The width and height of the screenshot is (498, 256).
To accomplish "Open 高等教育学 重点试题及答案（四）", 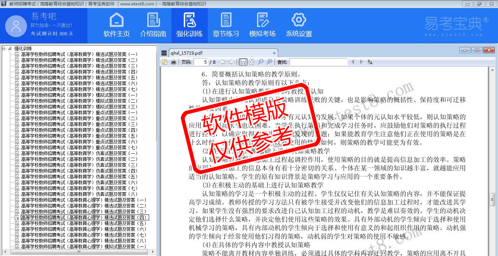I will pos(79,130).
